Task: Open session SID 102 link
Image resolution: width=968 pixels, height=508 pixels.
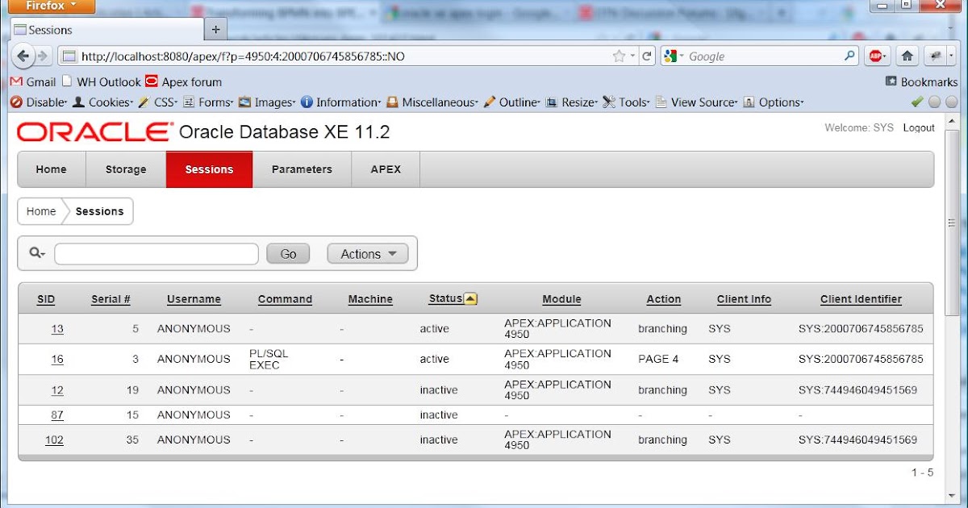Action: (x=54, y=440)
